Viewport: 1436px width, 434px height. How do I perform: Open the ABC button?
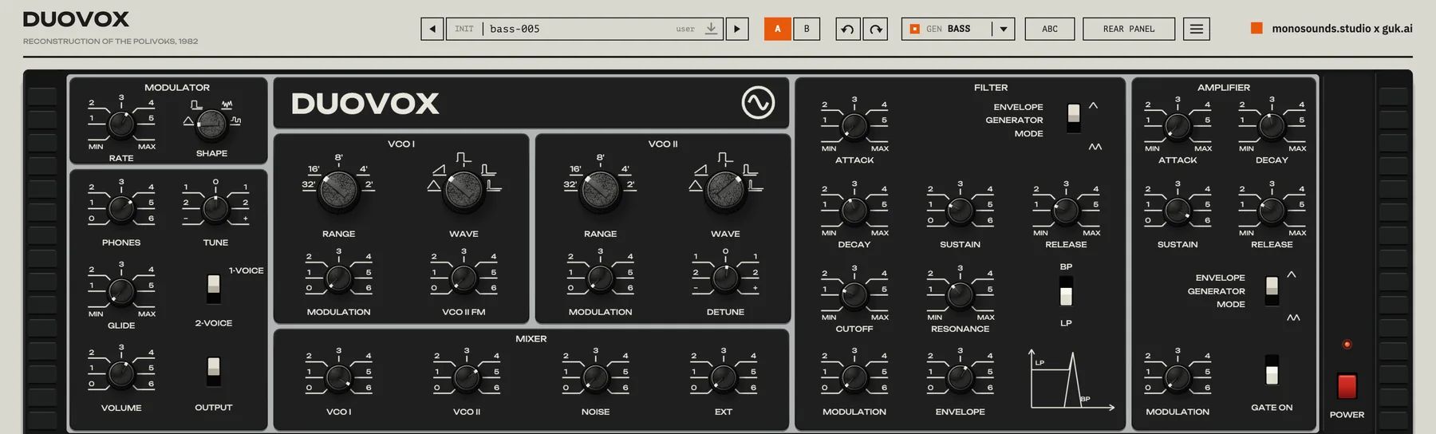coord(1050,29)
